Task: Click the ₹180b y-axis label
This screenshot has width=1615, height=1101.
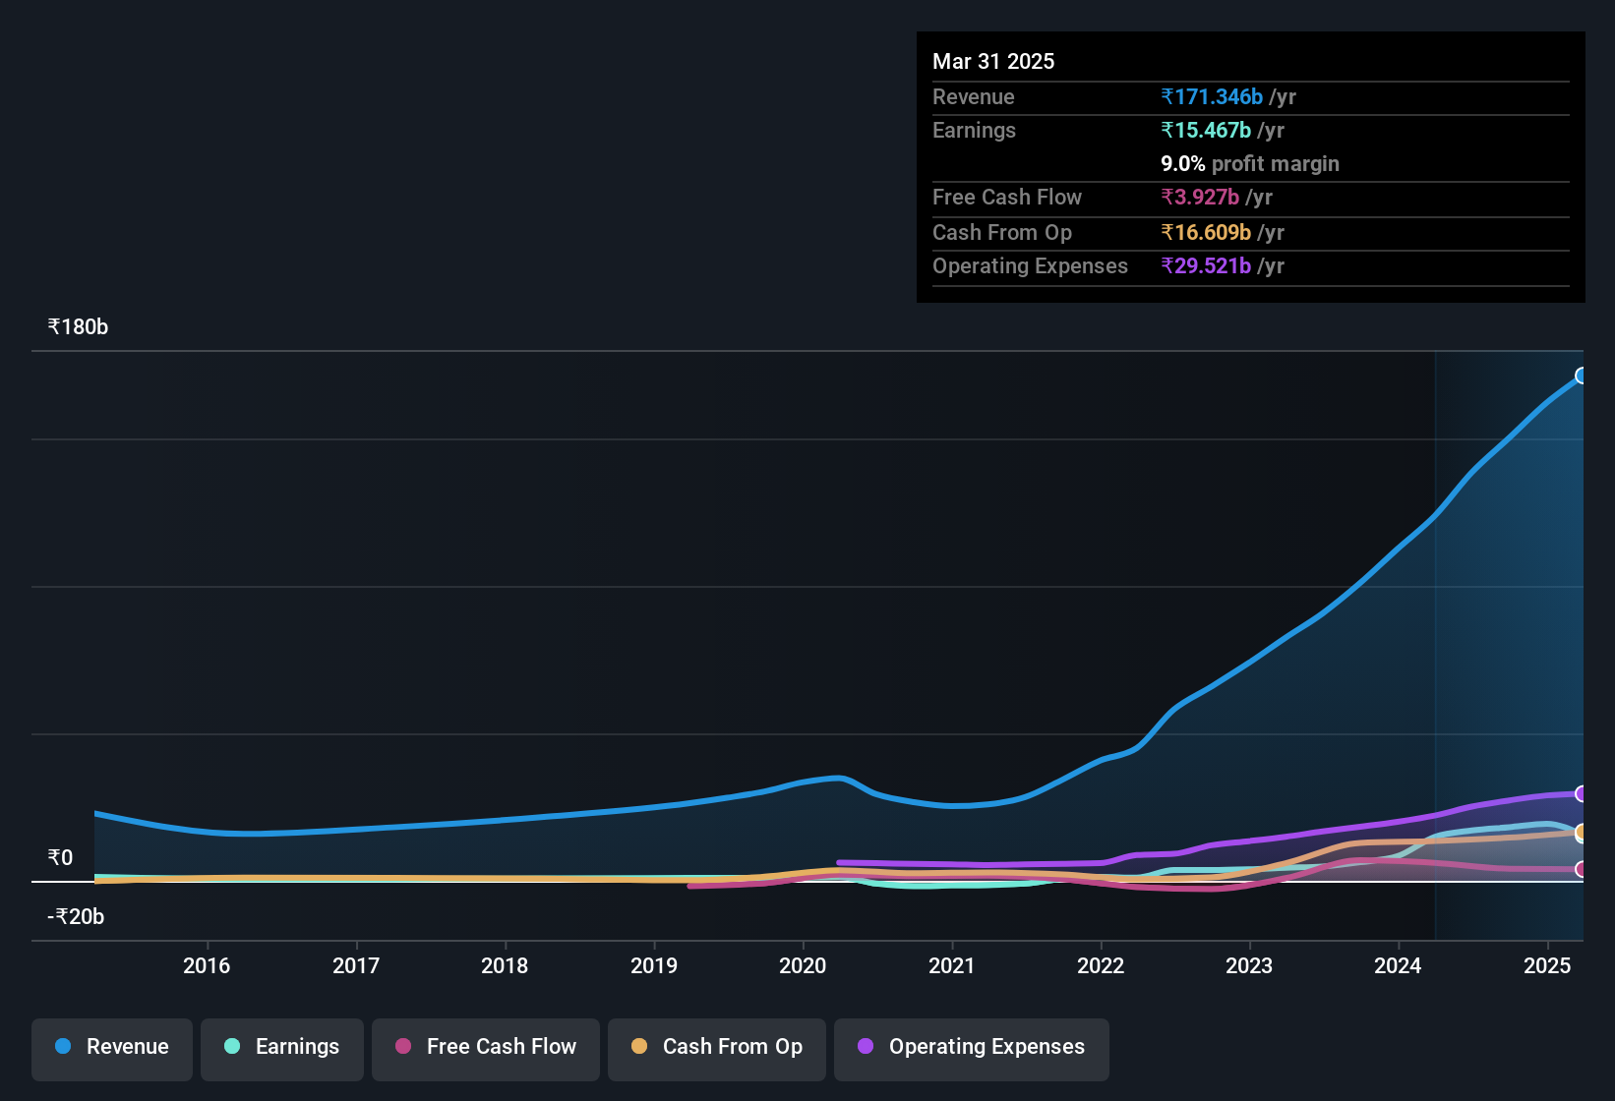Action: 78,326
